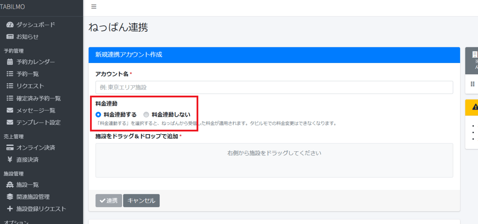Open 確定済み予約一覧 menu item
The height and width of the screenshot is (224, 478).
click(38, 98)
